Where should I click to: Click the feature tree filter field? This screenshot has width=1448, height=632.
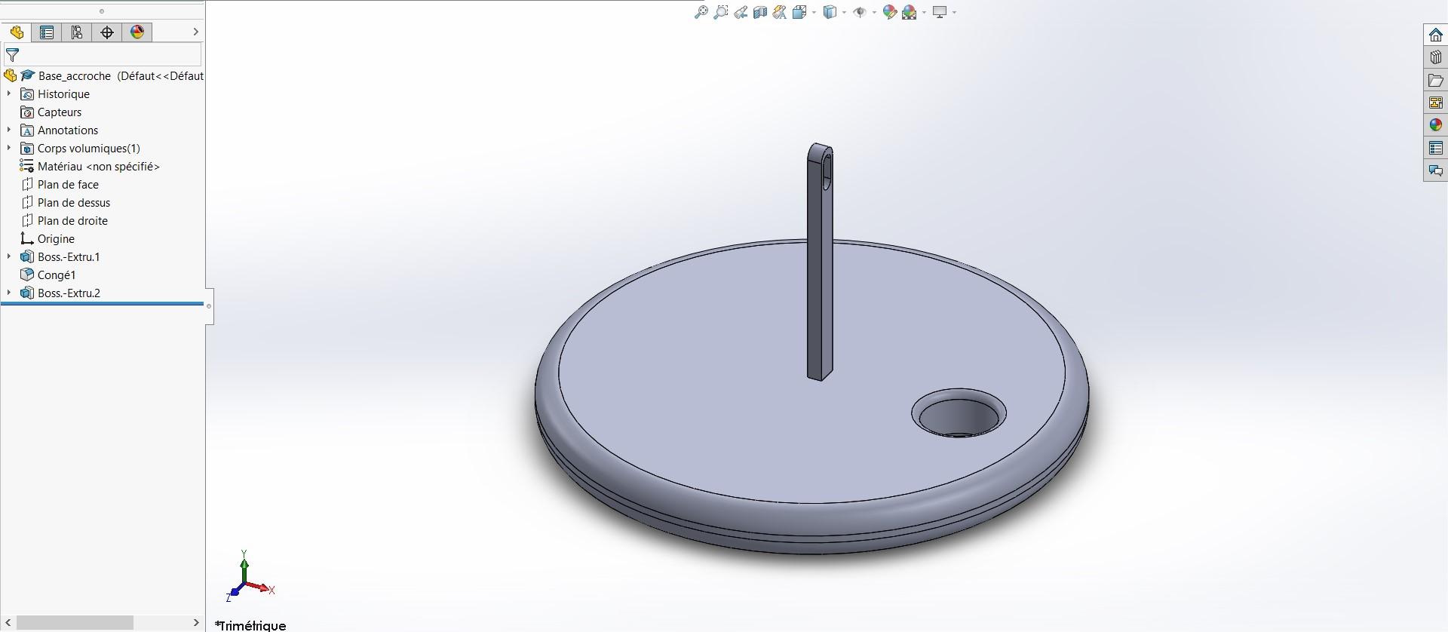(103, 55)
